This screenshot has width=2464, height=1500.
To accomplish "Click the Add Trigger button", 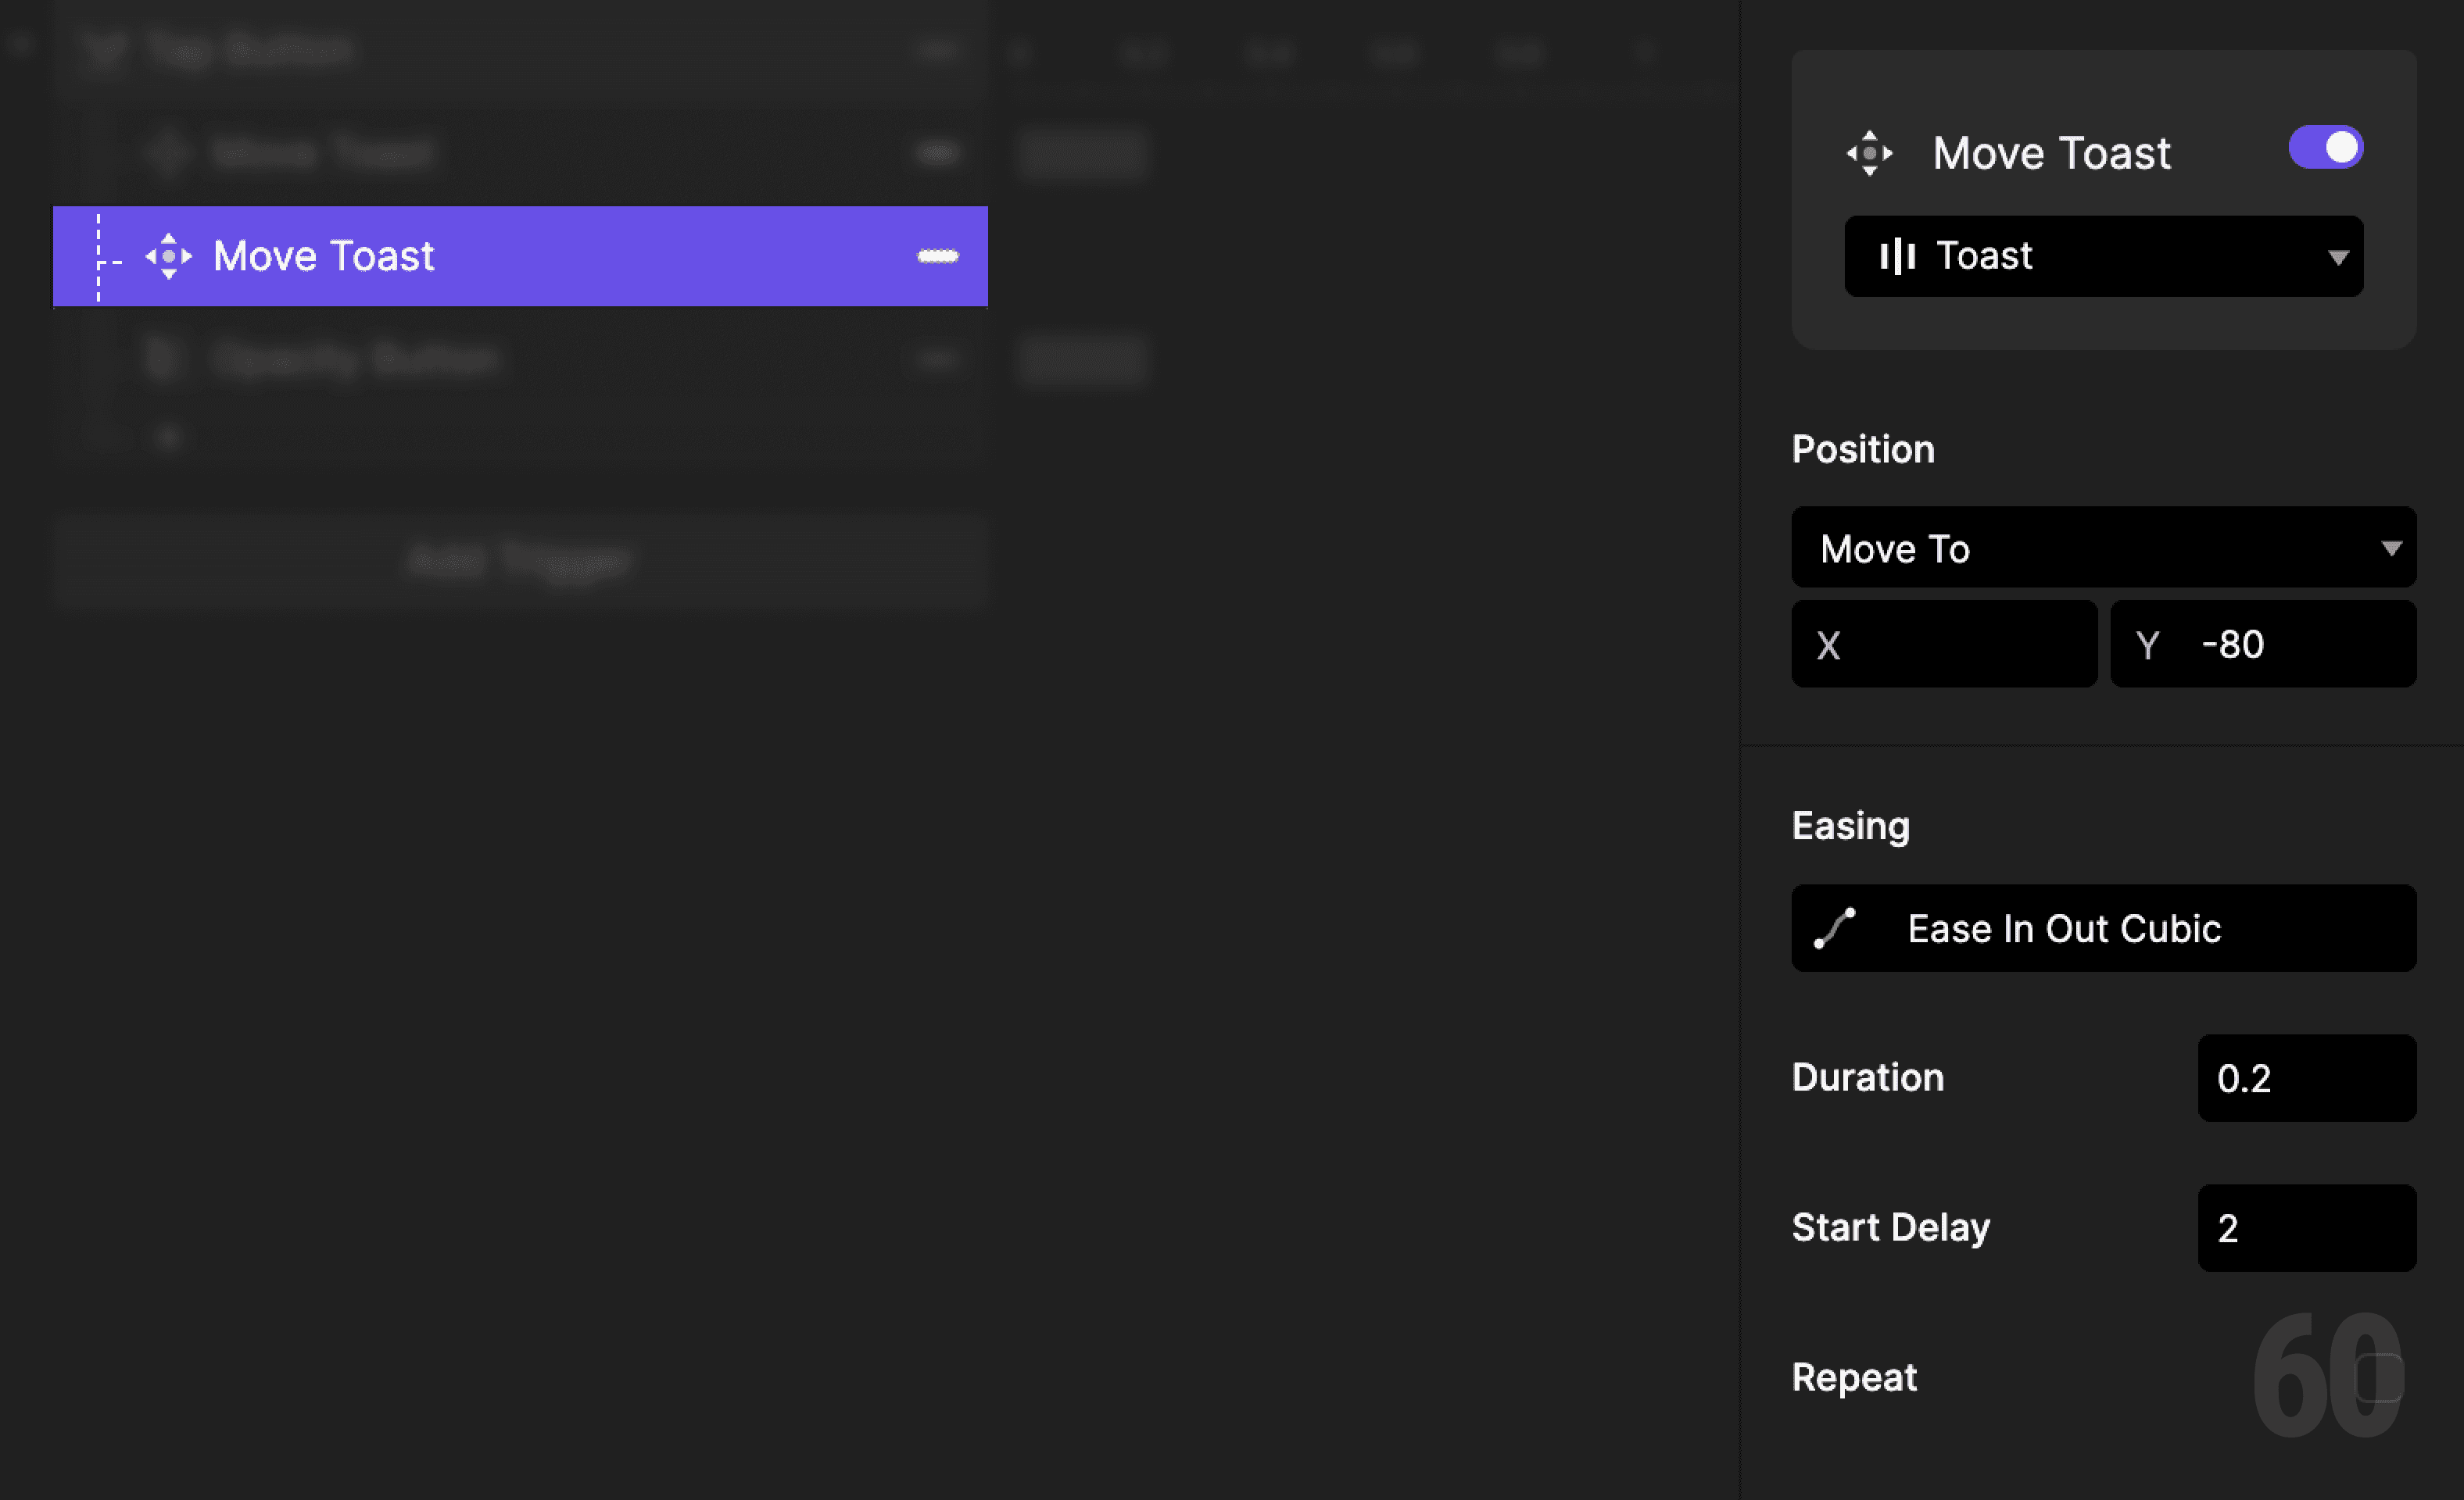I will point(519,559).
